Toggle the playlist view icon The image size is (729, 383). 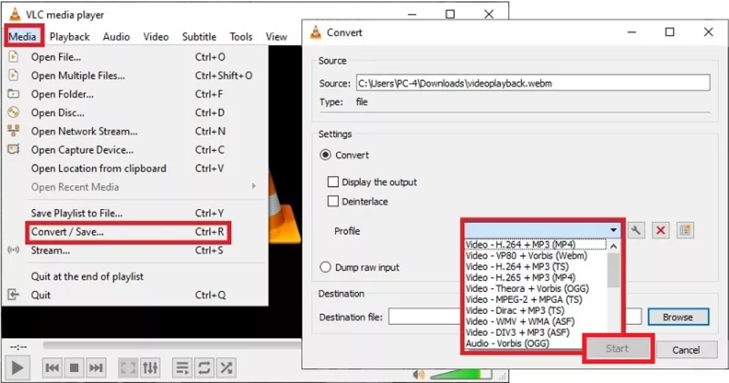[183, 368]
